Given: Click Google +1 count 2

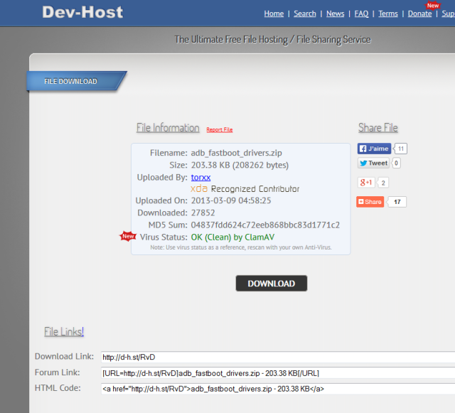Looking at the screenshot, I should [383, 183].
